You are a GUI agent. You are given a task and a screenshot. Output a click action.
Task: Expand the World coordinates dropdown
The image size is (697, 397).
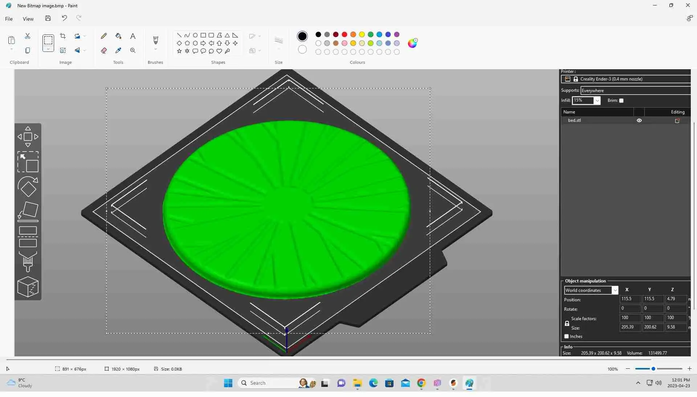(x=615, y=290)
